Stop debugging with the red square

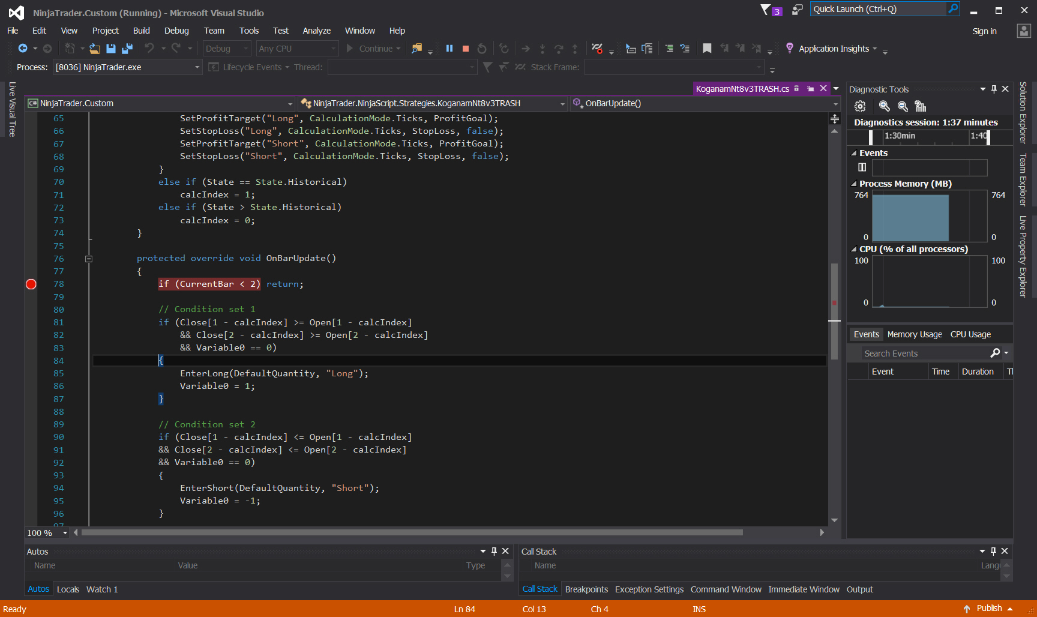466,49
